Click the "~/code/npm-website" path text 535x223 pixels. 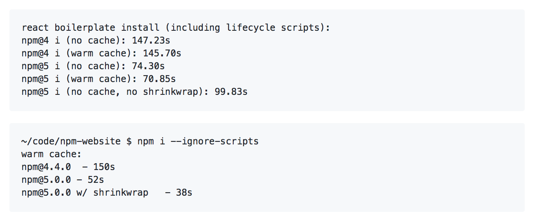pyautogui.click(x=71, y=141)
